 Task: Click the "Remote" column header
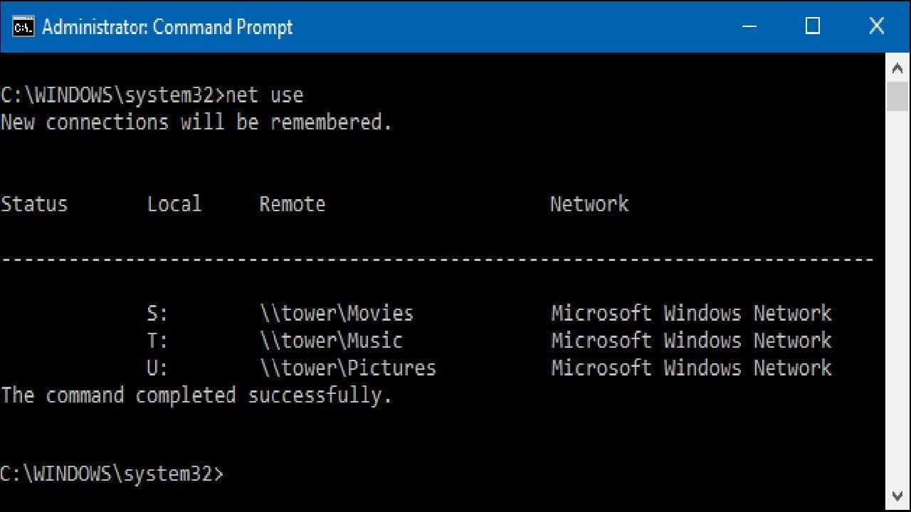point(292,204)
